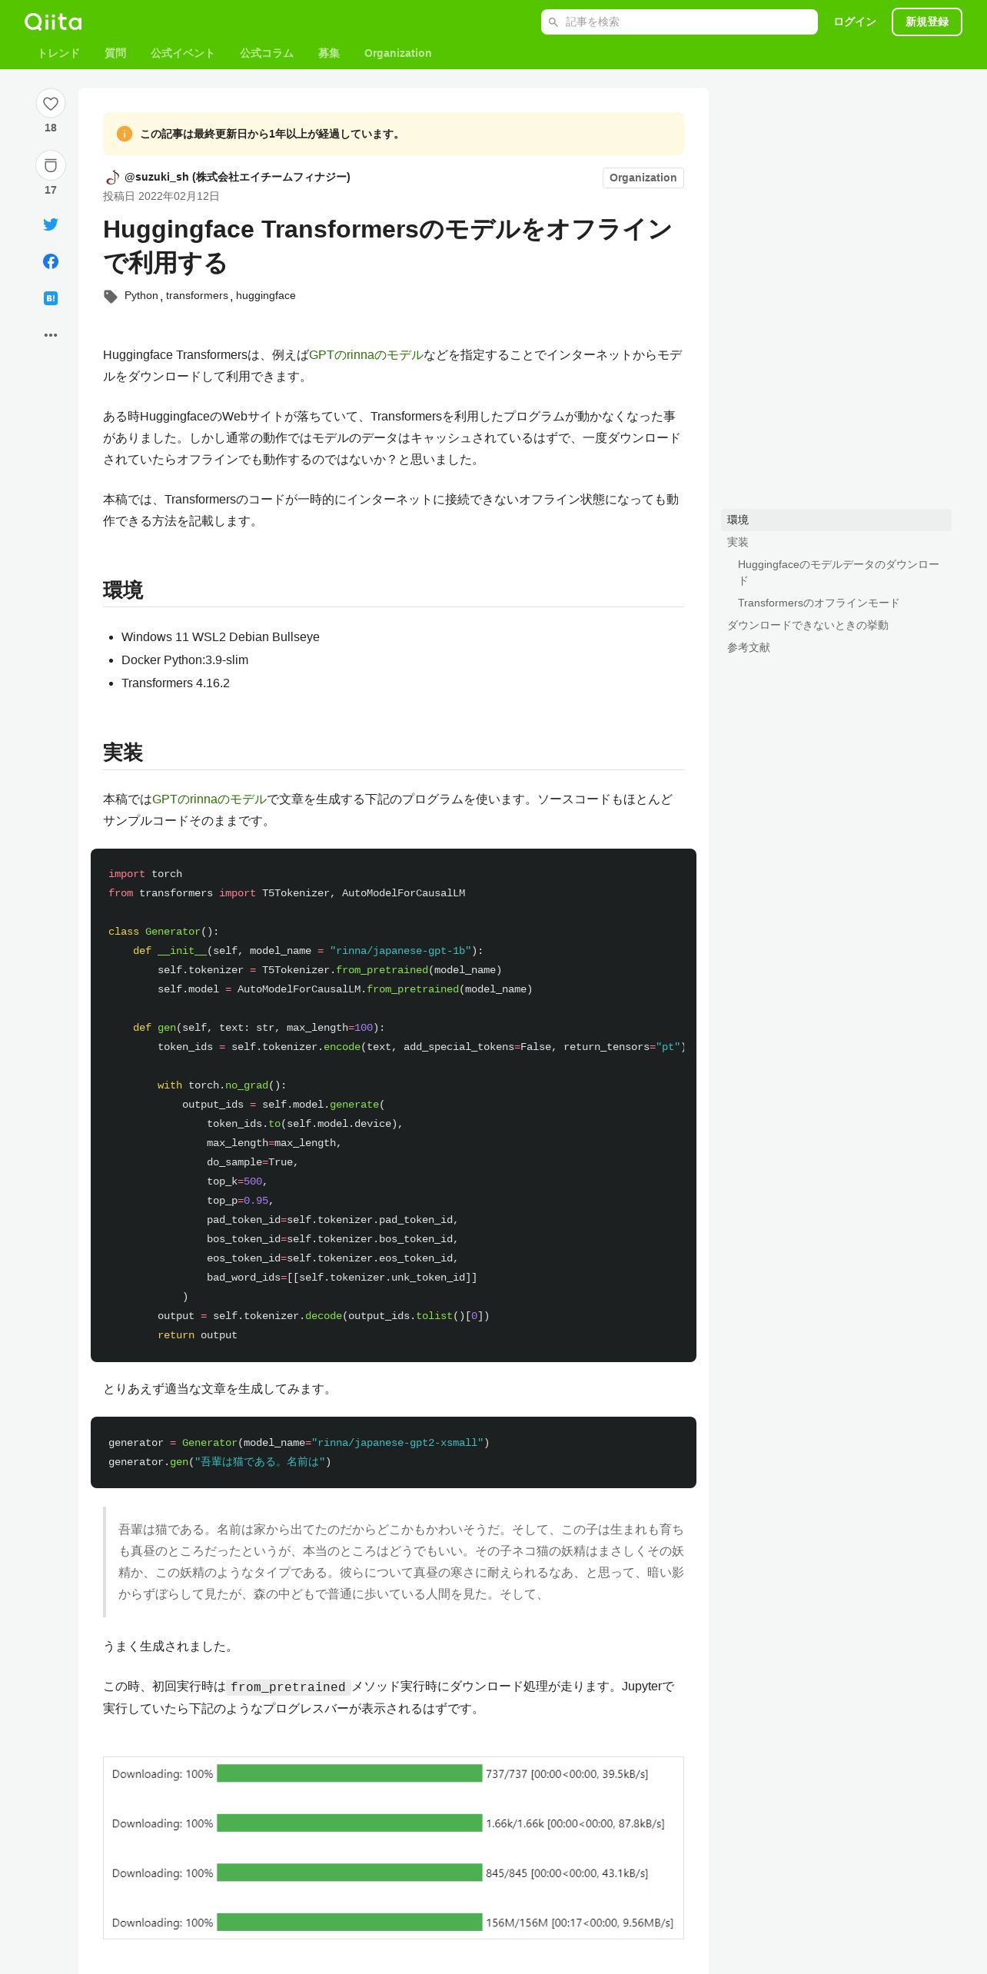Image resolution: width=987 pixels, height=1974 pixels.
Task: Share the article on Twitter
Action: 51,224
